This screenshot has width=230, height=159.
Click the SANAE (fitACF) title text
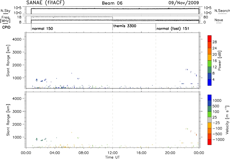[45, 3]
